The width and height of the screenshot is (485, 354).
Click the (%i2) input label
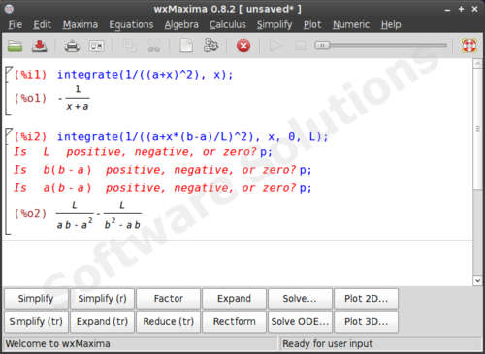[x=30, y=137]
